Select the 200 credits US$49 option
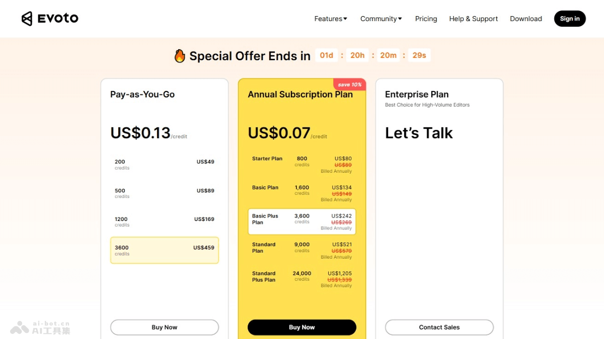 click(165, 165)
